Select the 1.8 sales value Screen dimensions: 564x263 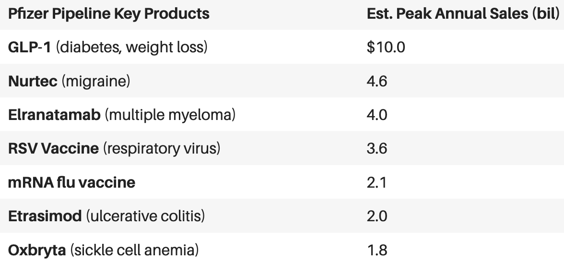point(377,250)
